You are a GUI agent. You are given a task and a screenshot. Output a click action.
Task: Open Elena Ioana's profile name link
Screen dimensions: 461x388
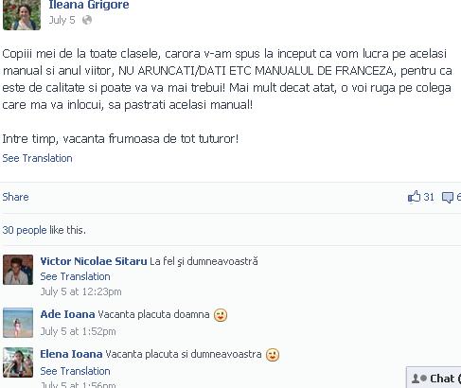pyautogui.click(x=71, y=354)
